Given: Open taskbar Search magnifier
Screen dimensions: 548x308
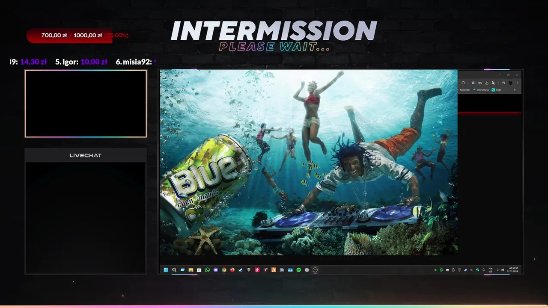Looking at the screenshot, I should (x=174, y=270).
